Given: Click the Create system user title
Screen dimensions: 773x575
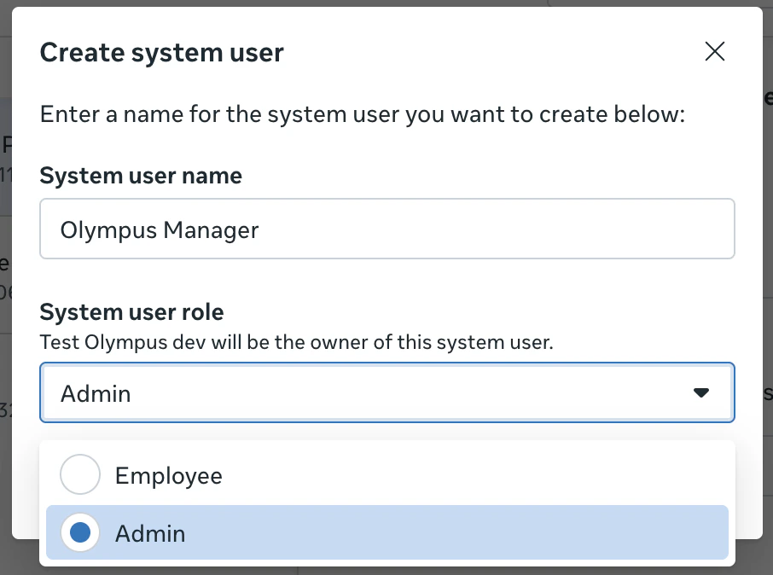Looking at the screenshot, I should coord(161,52).
